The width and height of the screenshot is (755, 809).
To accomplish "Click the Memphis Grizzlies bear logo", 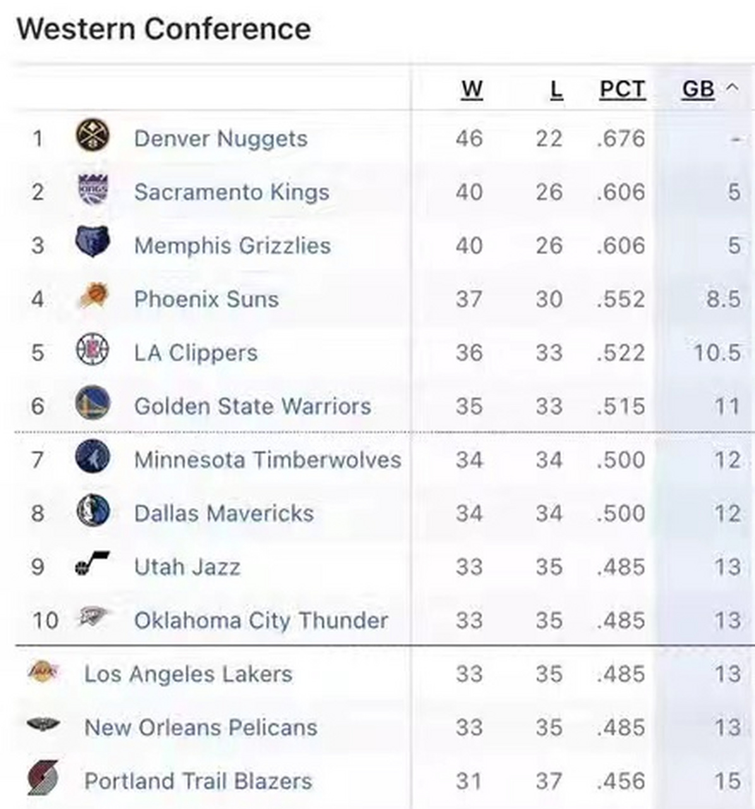I will 92,242.
